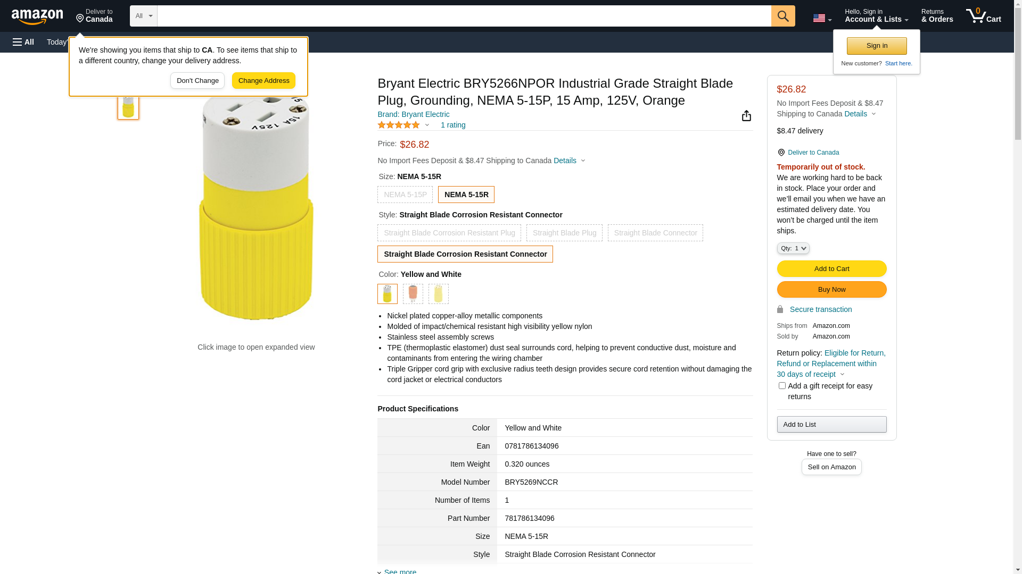The height and width of the screenshot is (574, 1022).
Task: Open the Account & Lists menu
Action: point(876,16)
